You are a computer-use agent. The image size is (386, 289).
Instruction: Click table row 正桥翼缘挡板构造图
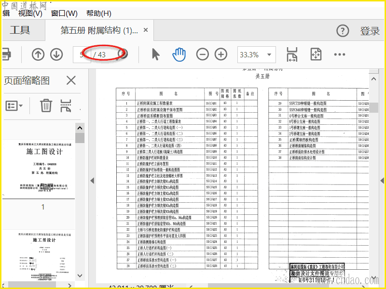click(318, 140)
